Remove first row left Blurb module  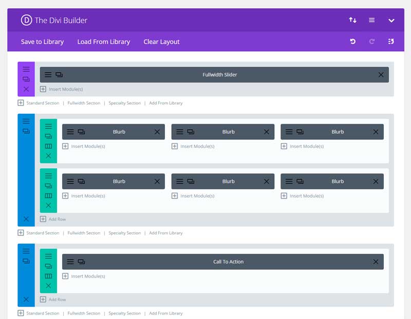tap(157, 132)
